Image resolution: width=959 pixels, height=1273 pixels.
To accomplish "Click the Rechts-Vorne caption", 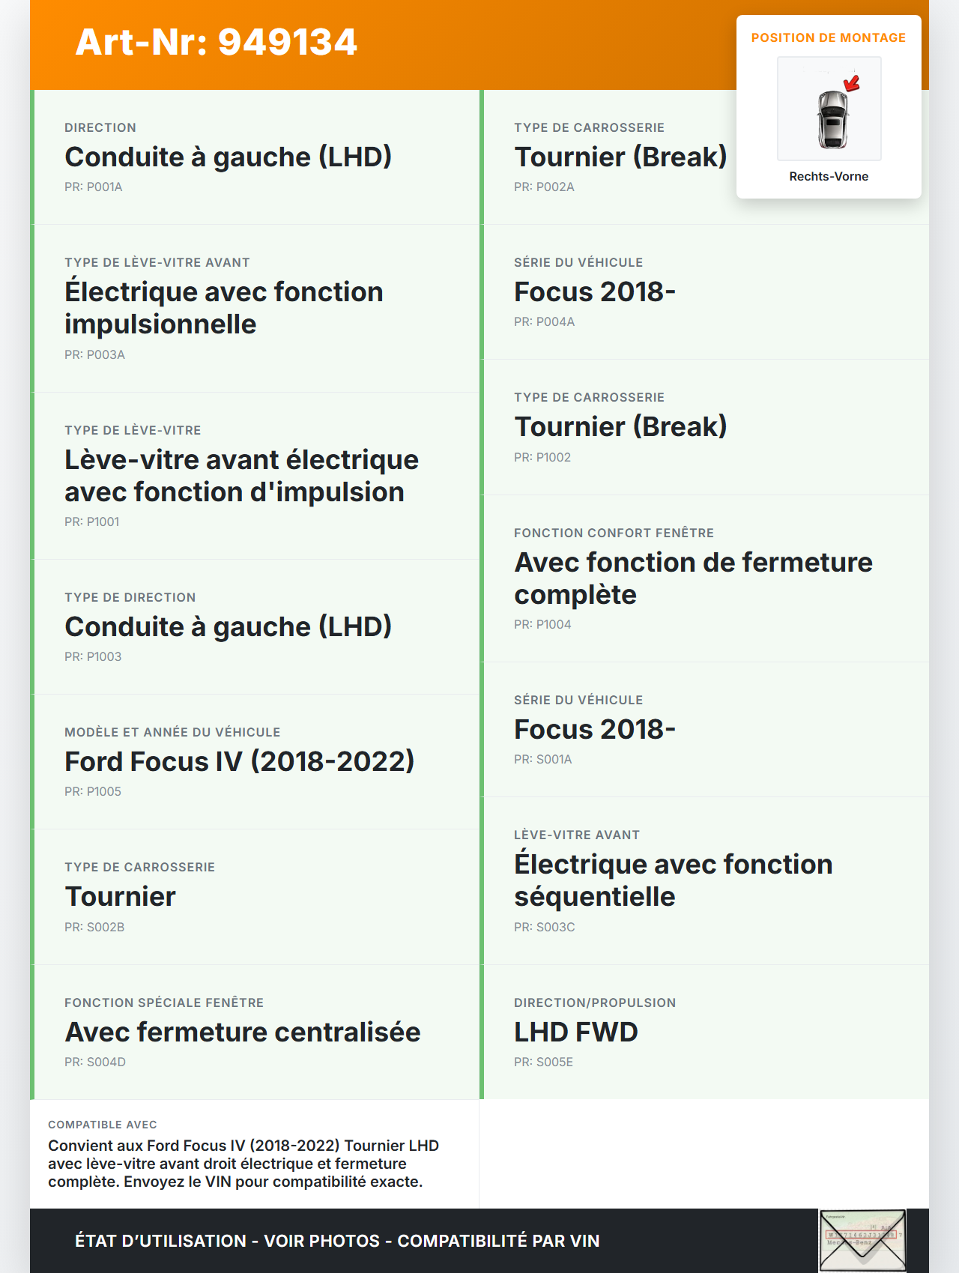I will point(828,176).
